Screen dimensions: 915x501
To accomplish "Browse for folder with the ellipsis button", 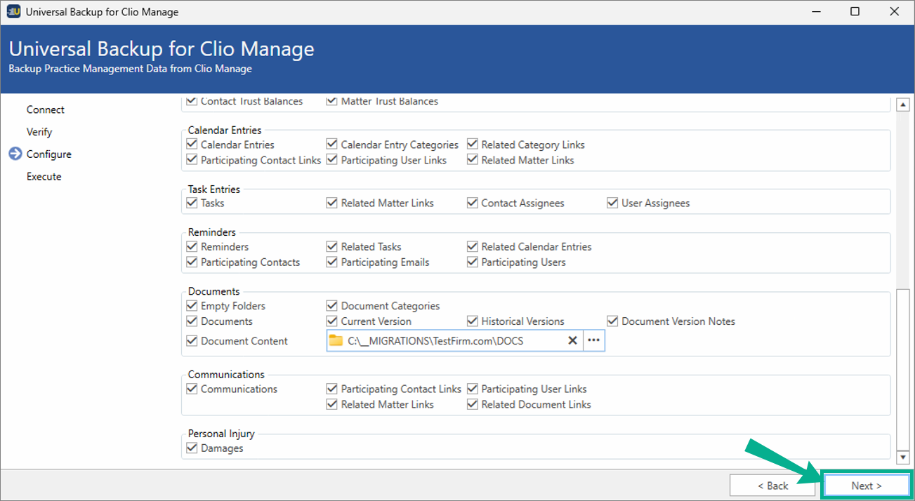I will pyautogui.click(x=594, y=340).
